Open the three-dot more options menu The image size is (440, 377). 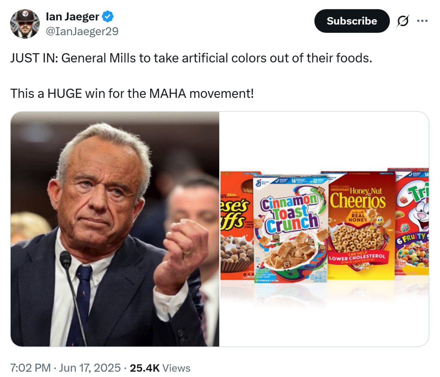tap(422, 21)
